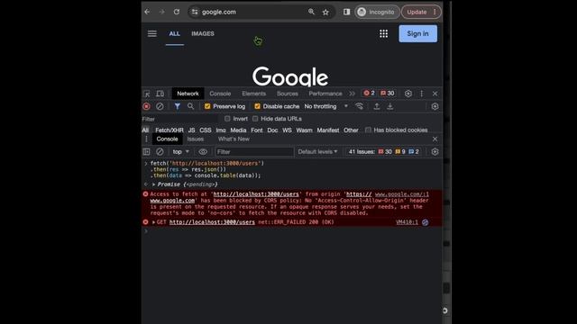This screenshot has height=324, width=577.
Task: Click the Incognito profile button
Action: click(x=377, y=12)
